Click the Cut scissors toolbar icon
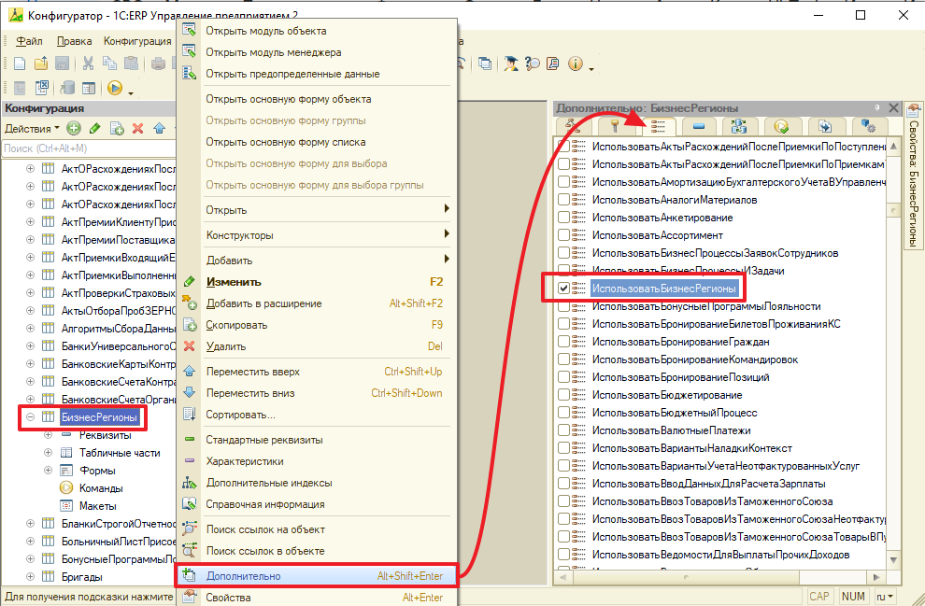 coord(88,63)
